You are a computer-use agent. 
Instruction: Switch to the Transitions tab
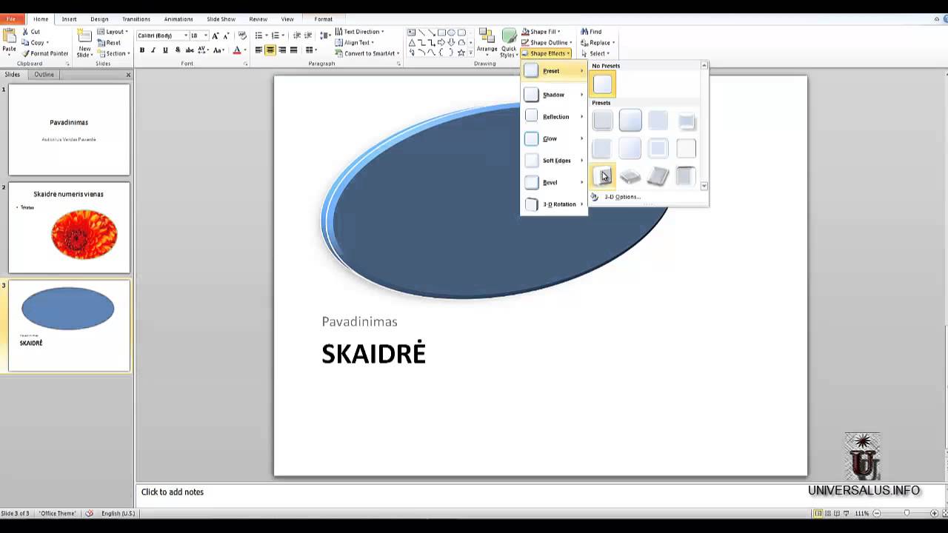click(x=136, y=19)
